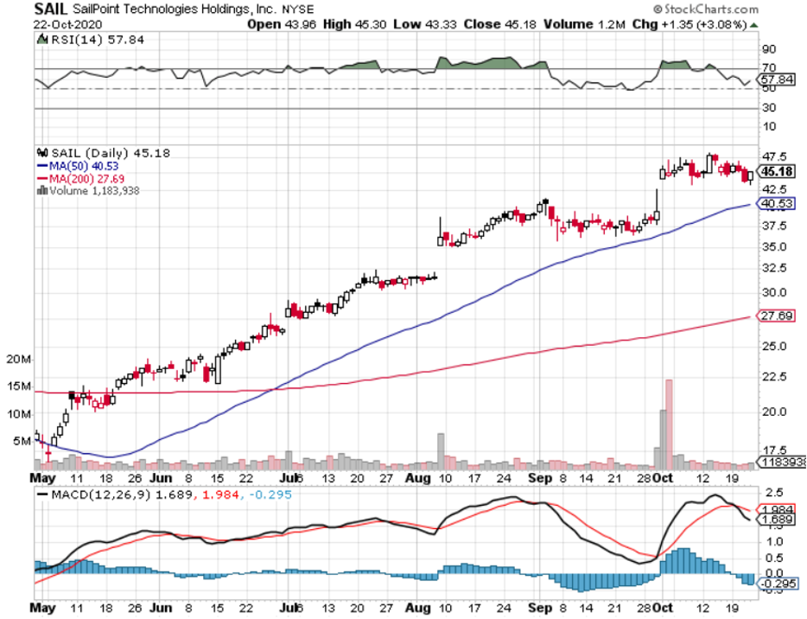Click the red MA(200) legend line
This screenshot has width=807, height=619.
42,179
